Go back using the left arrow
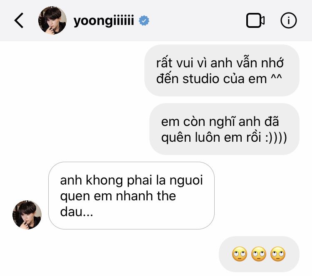This screenshot has height=276, width=312. point(19,20)
